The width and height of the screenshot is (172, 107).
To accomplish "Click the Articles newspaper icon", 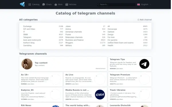I will [67, 5].
